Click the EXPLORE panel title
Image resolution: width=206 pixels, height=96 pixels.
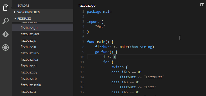pos(23,6)
